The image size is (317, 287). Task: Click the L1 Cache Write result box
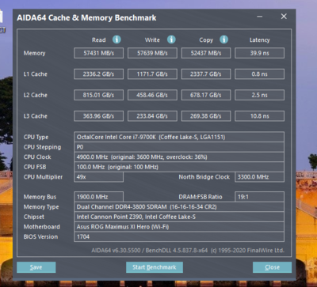coord(152,74)
